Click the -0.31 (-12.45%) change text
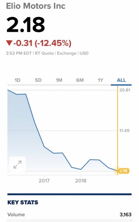This screenshot has height=222, width=139. tap(42, 43)
